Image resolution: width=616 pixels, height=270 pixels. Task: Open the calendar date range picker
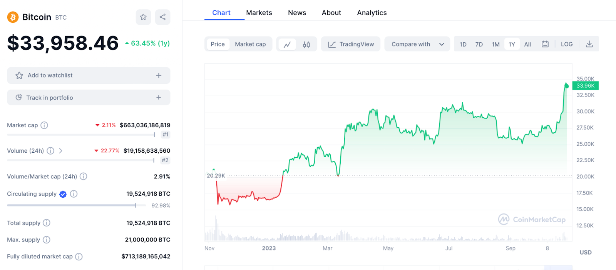click(x=545, y=44)
